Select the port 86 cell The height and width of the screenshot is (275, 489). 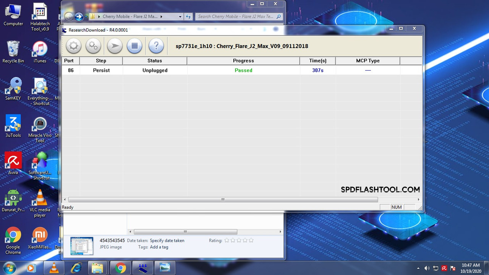[x=71, y=70]
